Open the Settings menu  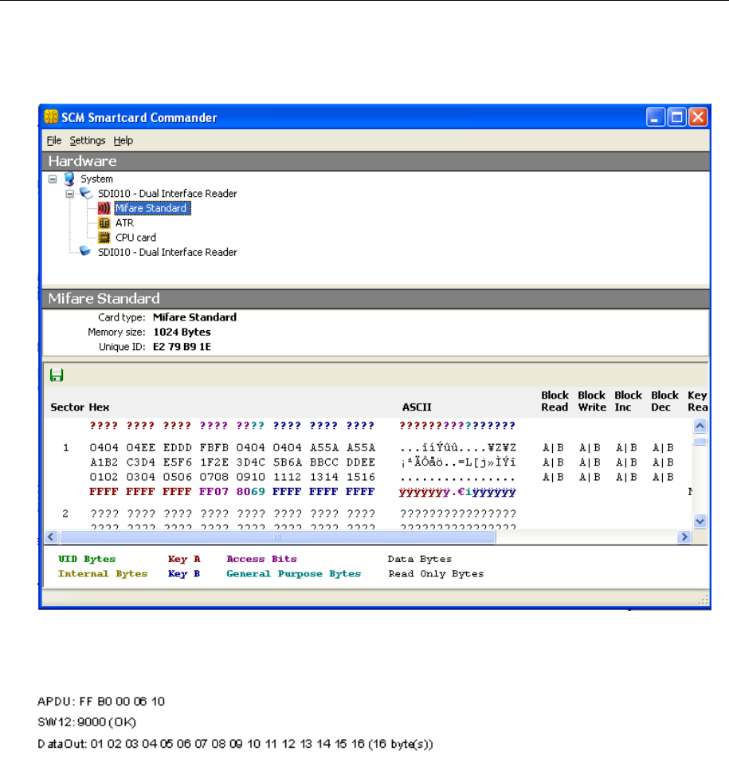click(87, 140)
